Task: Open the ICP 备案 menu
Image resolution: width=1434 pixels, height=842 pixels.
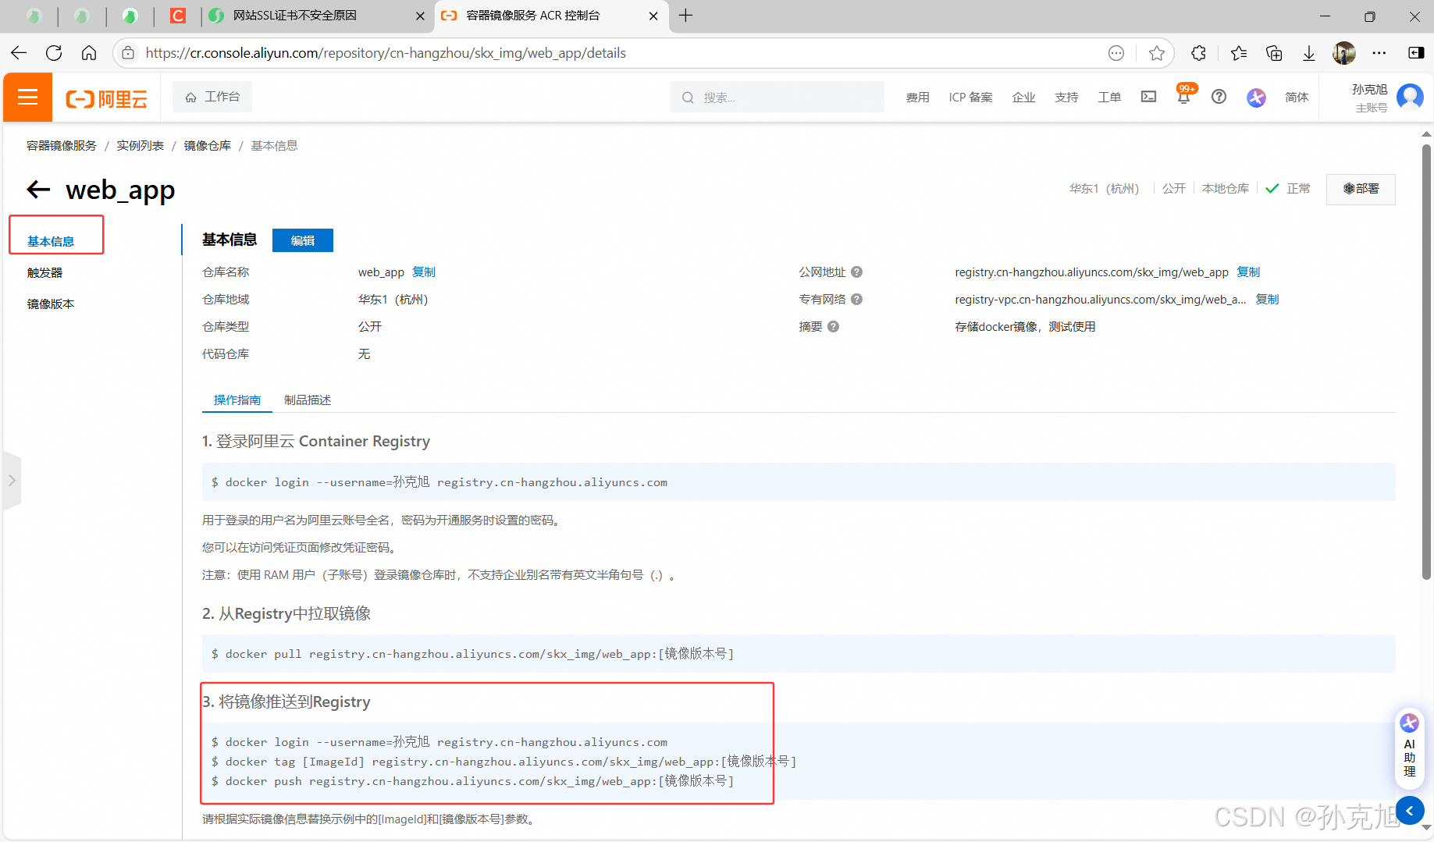Action: [x=970, y=97]
